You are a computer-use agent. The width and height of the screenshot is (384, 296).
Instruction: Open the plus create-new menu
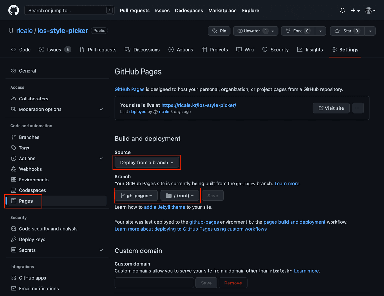pos(355,11)
